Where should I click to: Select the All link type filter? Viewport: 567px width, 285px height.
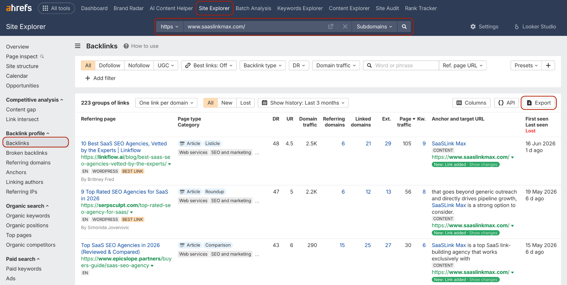(88, 65)
